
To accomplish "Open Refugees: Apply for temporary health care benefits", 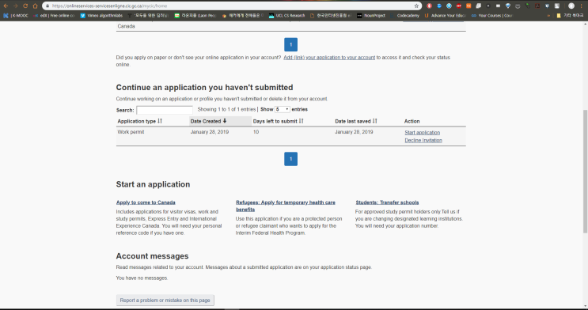I will 286,206.
